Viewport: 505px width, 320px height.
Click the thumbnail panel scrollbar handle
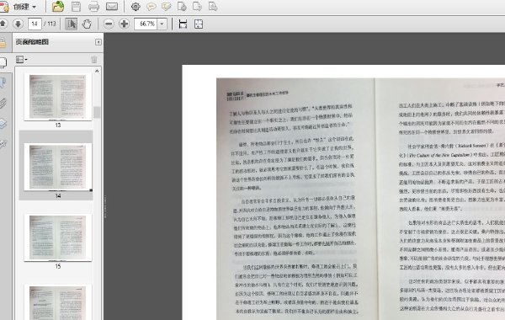[97, 113]
